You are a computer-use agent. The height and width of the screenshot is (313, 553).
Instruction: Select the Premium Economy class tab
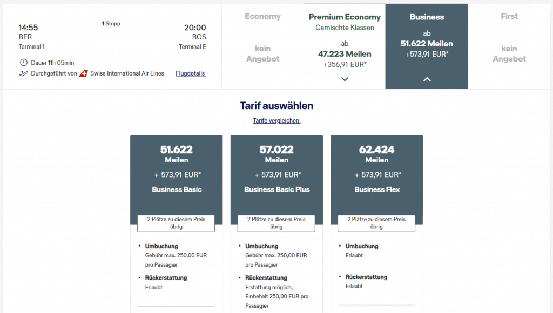[x=345, y=32]
